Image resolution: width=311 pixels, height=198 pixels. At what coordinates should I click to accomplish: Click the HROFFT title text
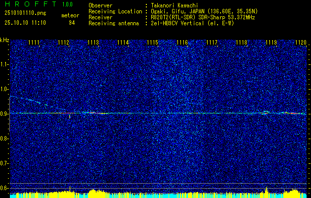click(x=31, y=4)
